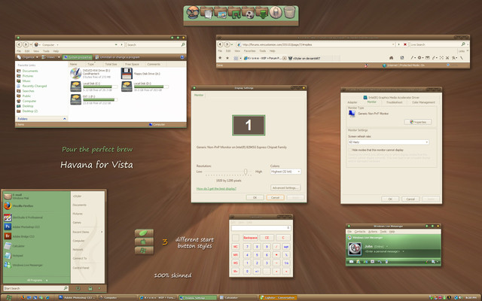Click the taskbar Start button
The height and width of the screenshot is (301, 482).
8,298
